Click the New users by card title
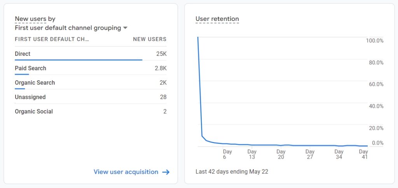The width and height of the screenshot is (398, 188). (x=35, y=19)
